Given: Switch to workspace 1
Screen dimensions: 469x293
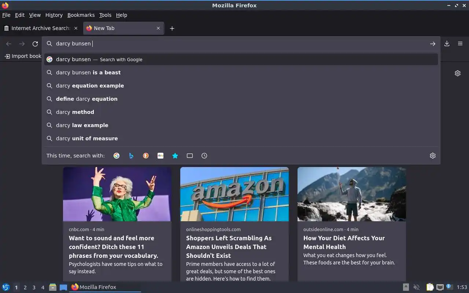Looking at the screenshot, I should (16, 288).
